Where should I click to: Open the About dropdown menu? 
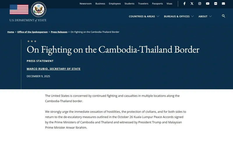click(x=205, y=16)
